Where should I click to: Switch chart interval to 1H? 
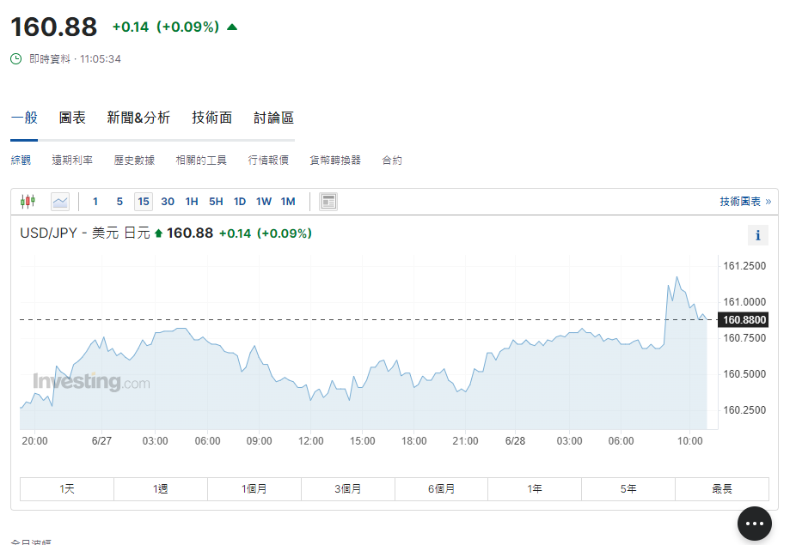192,202
